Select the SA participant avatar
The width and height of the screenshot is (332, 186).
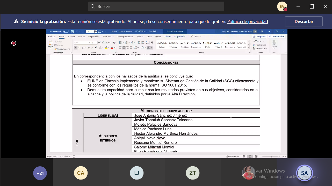pyautogui.click(x=305, y=173)
